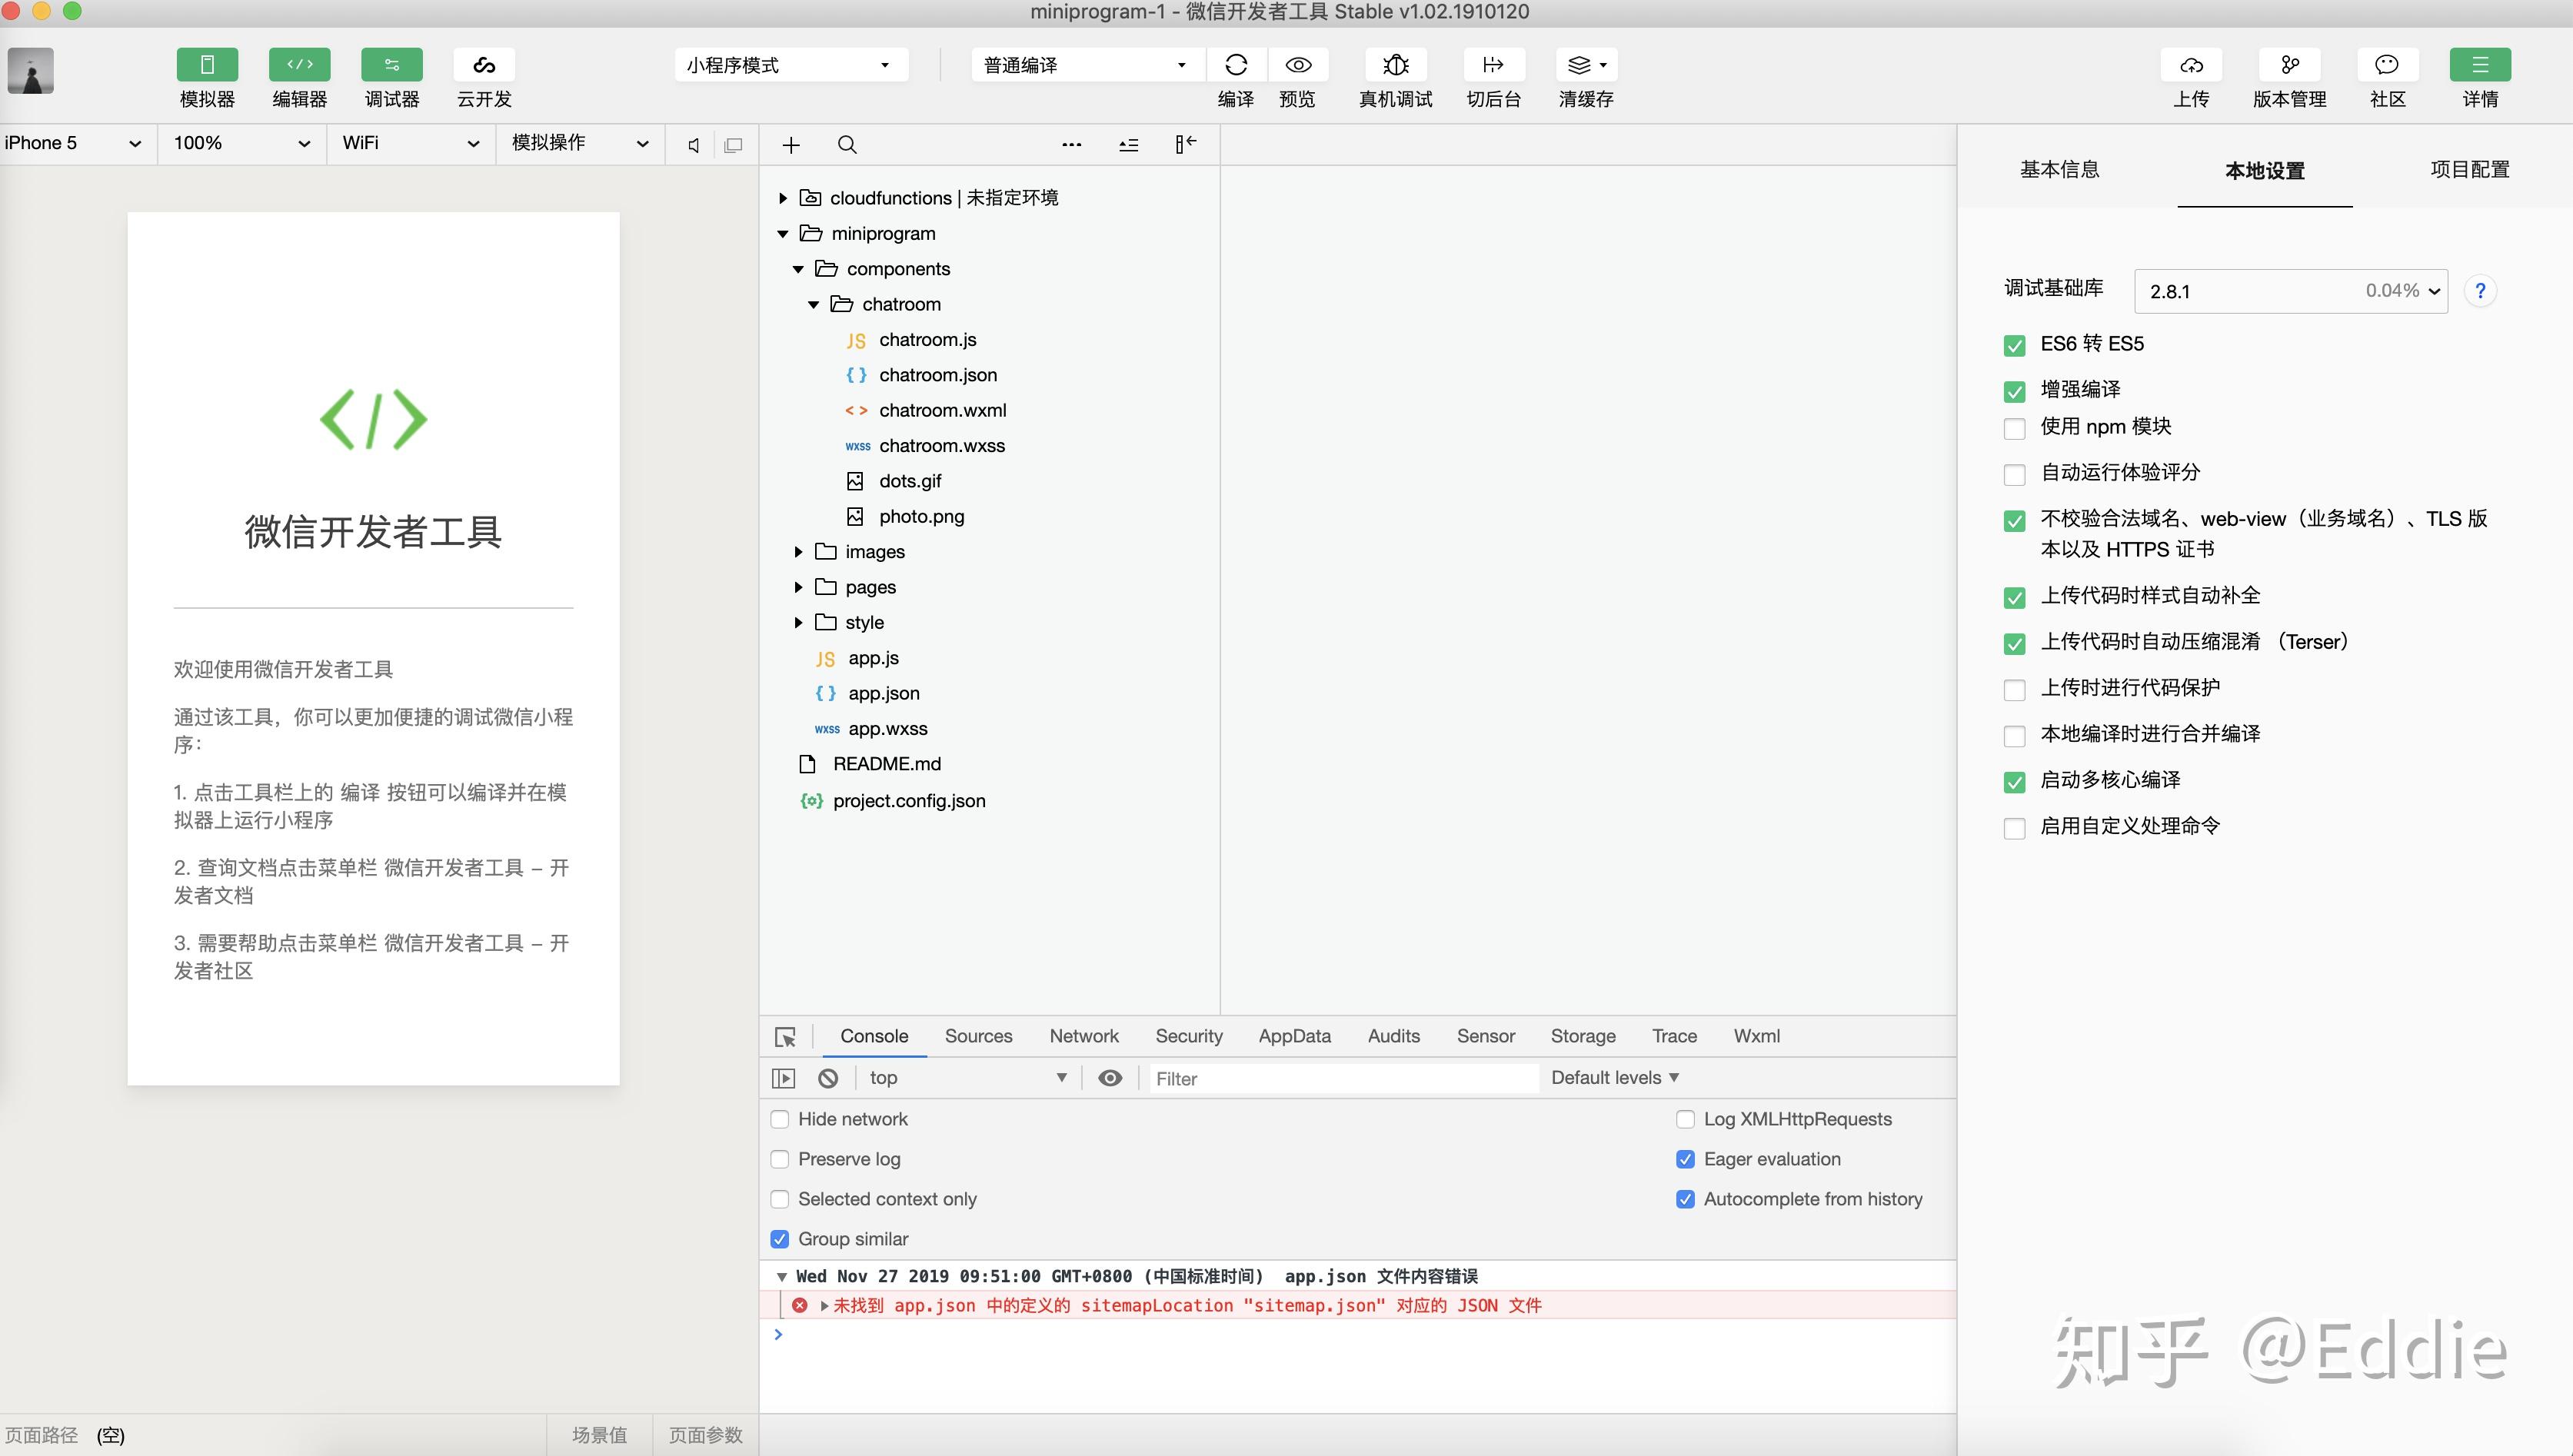Open the 模拟操作 dropdown
The image size is (2573, 1456).
pos(580,143)
